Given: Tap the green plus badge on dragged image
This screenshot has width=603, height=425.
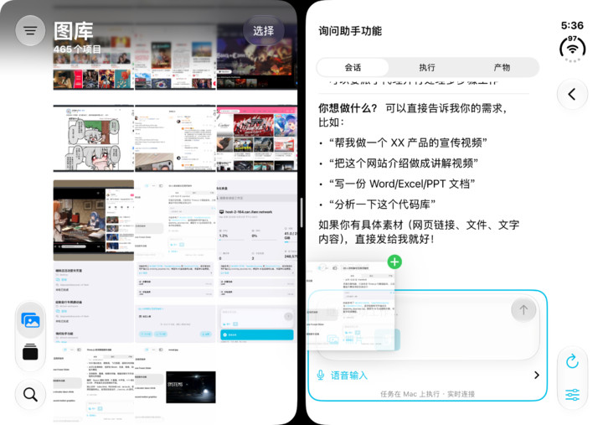Looking at the screenshot, I should [394, 262].
